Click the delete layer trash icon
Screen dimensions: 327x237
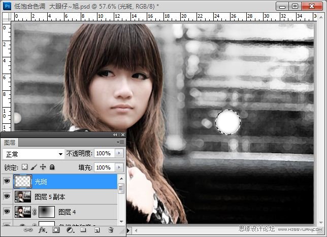(x=111, y=230)
